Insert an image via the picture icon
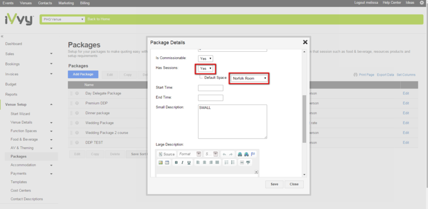Image resolution: width=428 pixels, height=209 pixels. (161, 163)
